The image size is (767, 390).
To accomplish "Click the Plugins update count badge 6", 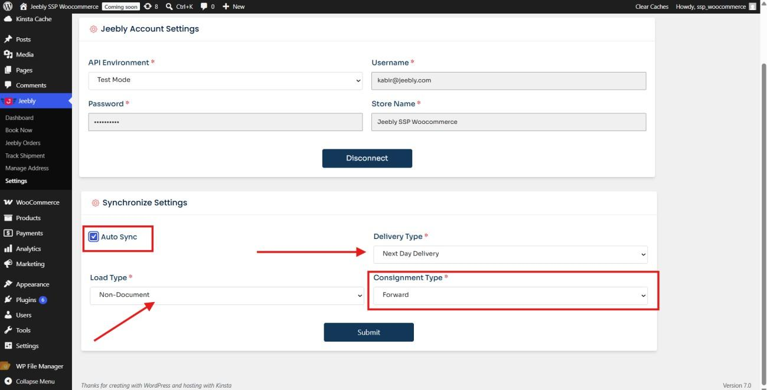I will click(43, 300).
